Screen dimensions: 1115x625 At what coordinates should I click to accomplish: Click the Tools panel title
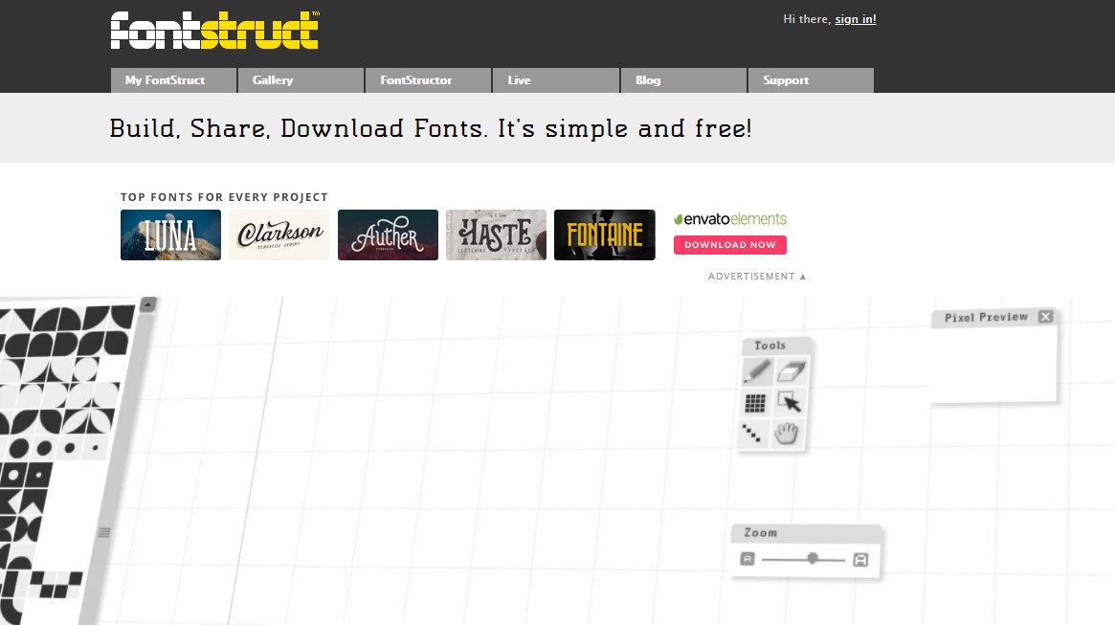[770, 345]
